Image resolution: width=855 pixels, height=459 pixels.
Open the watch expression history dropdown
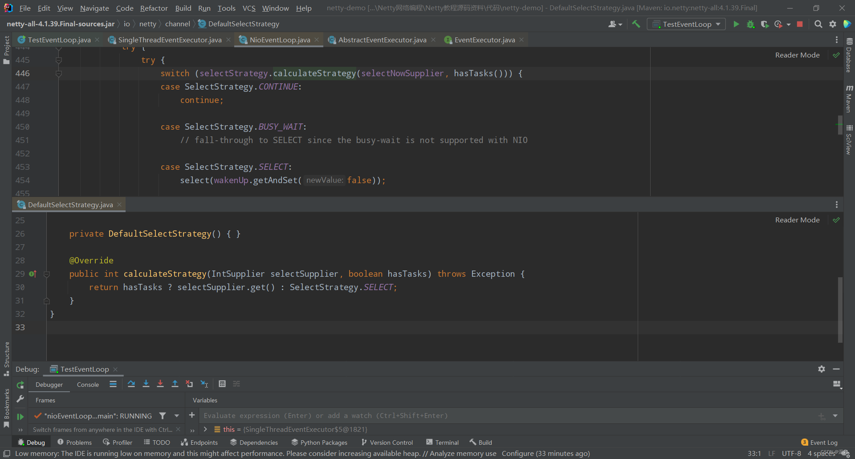pyautogui.click(x=835, y=416)
